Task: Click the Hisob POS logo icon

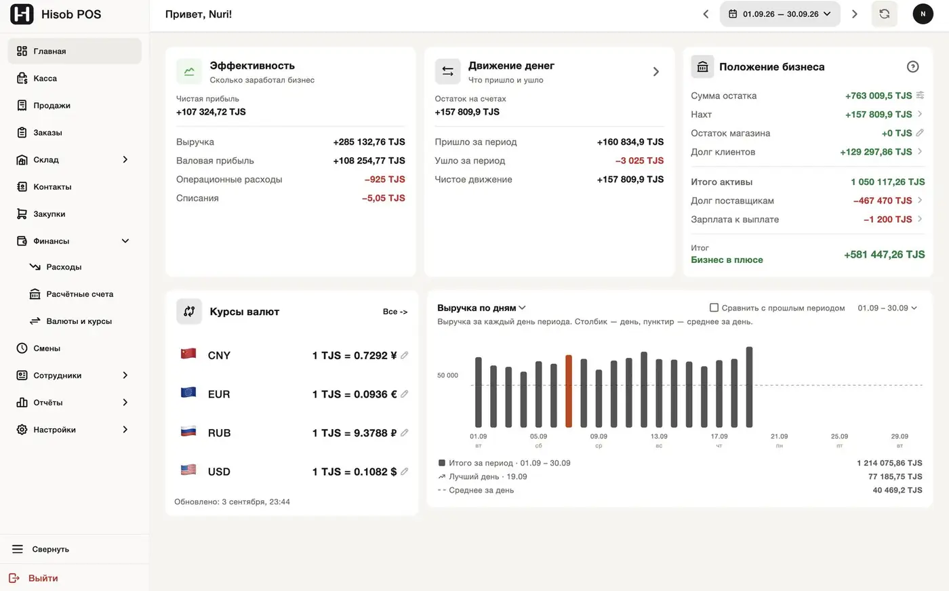Action: tap(22, 14)
